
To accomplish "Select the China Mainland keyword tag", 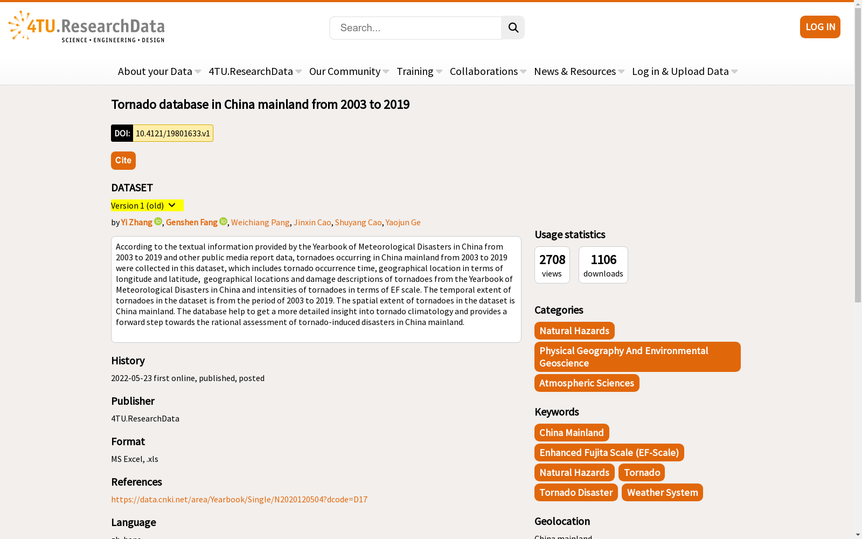I will click(x=572, y=433).
